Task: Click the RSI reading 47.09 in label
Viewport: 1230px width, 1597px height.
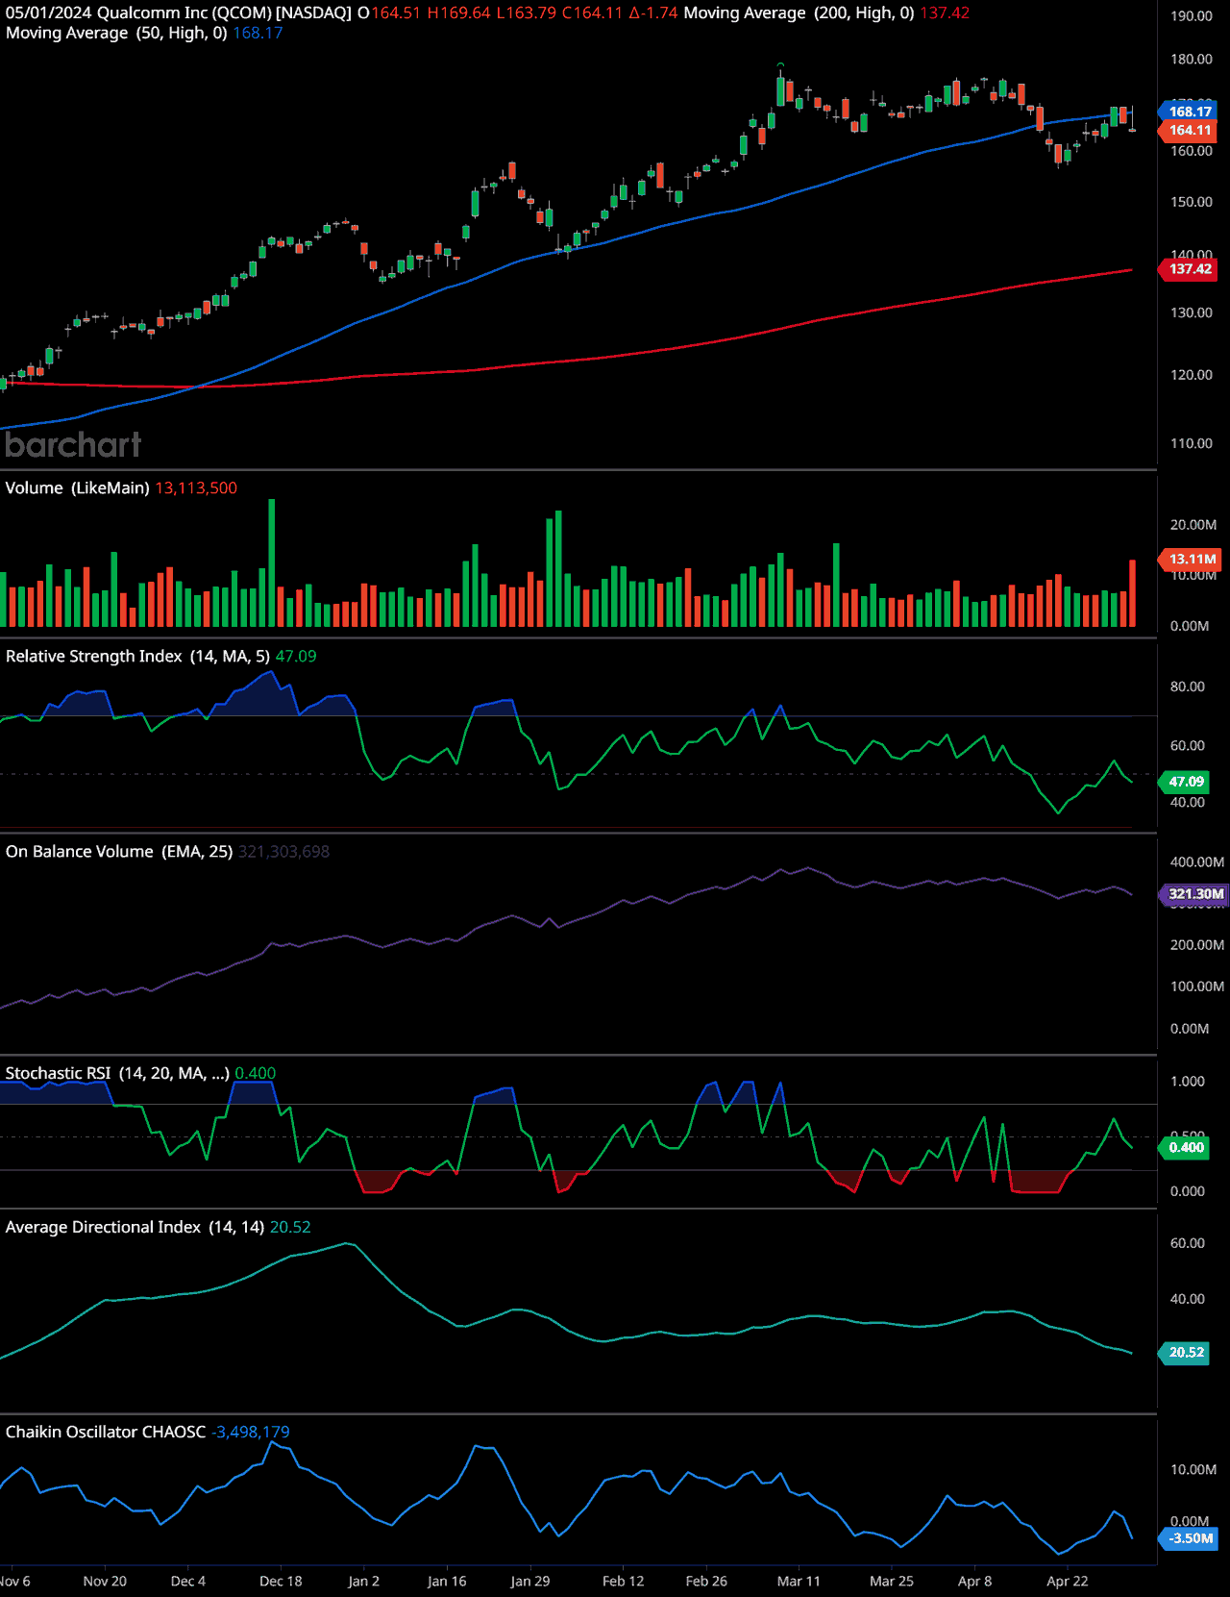Action: point(296,656)
